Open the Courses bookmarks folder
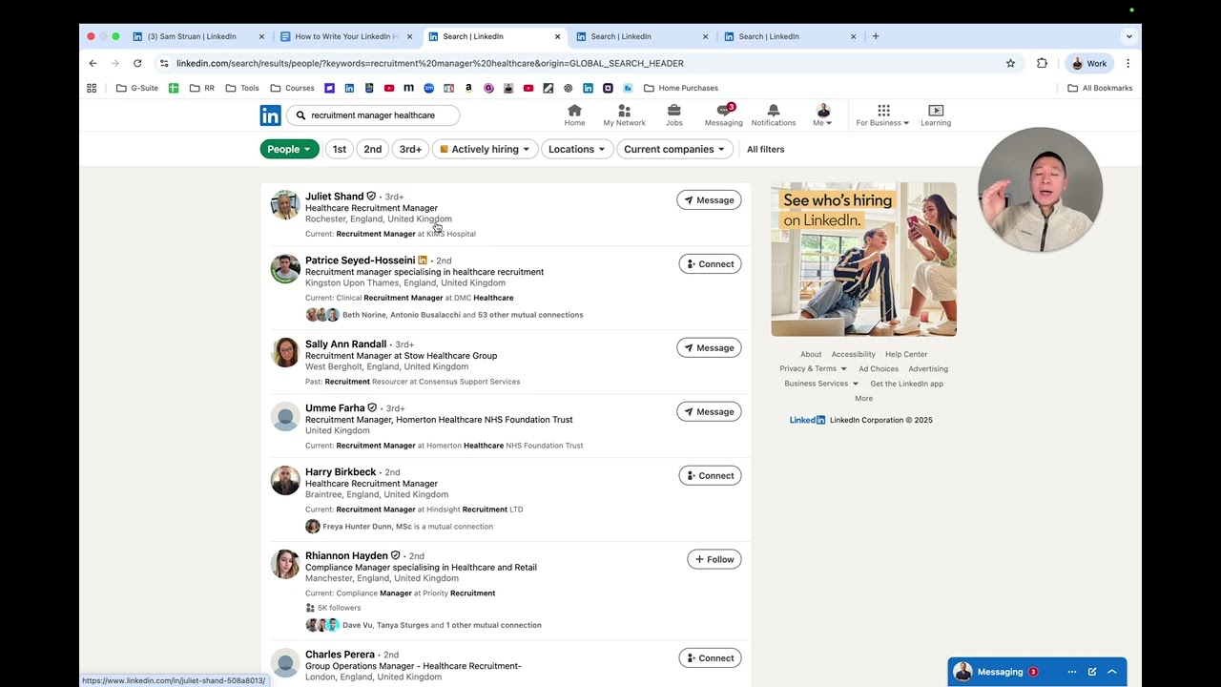The height and width of the screenshot is (687, 1221). click(x=293, y=88)
